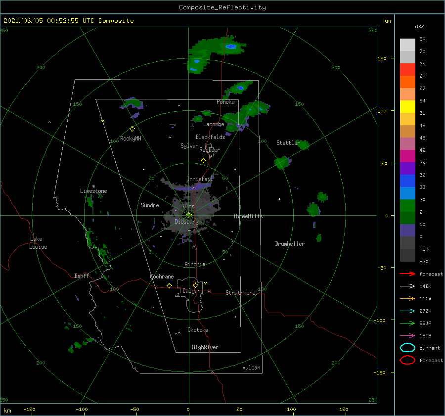Click the RedDeer city label
Screen dimensions: 445x416
(x=210, y=150)
